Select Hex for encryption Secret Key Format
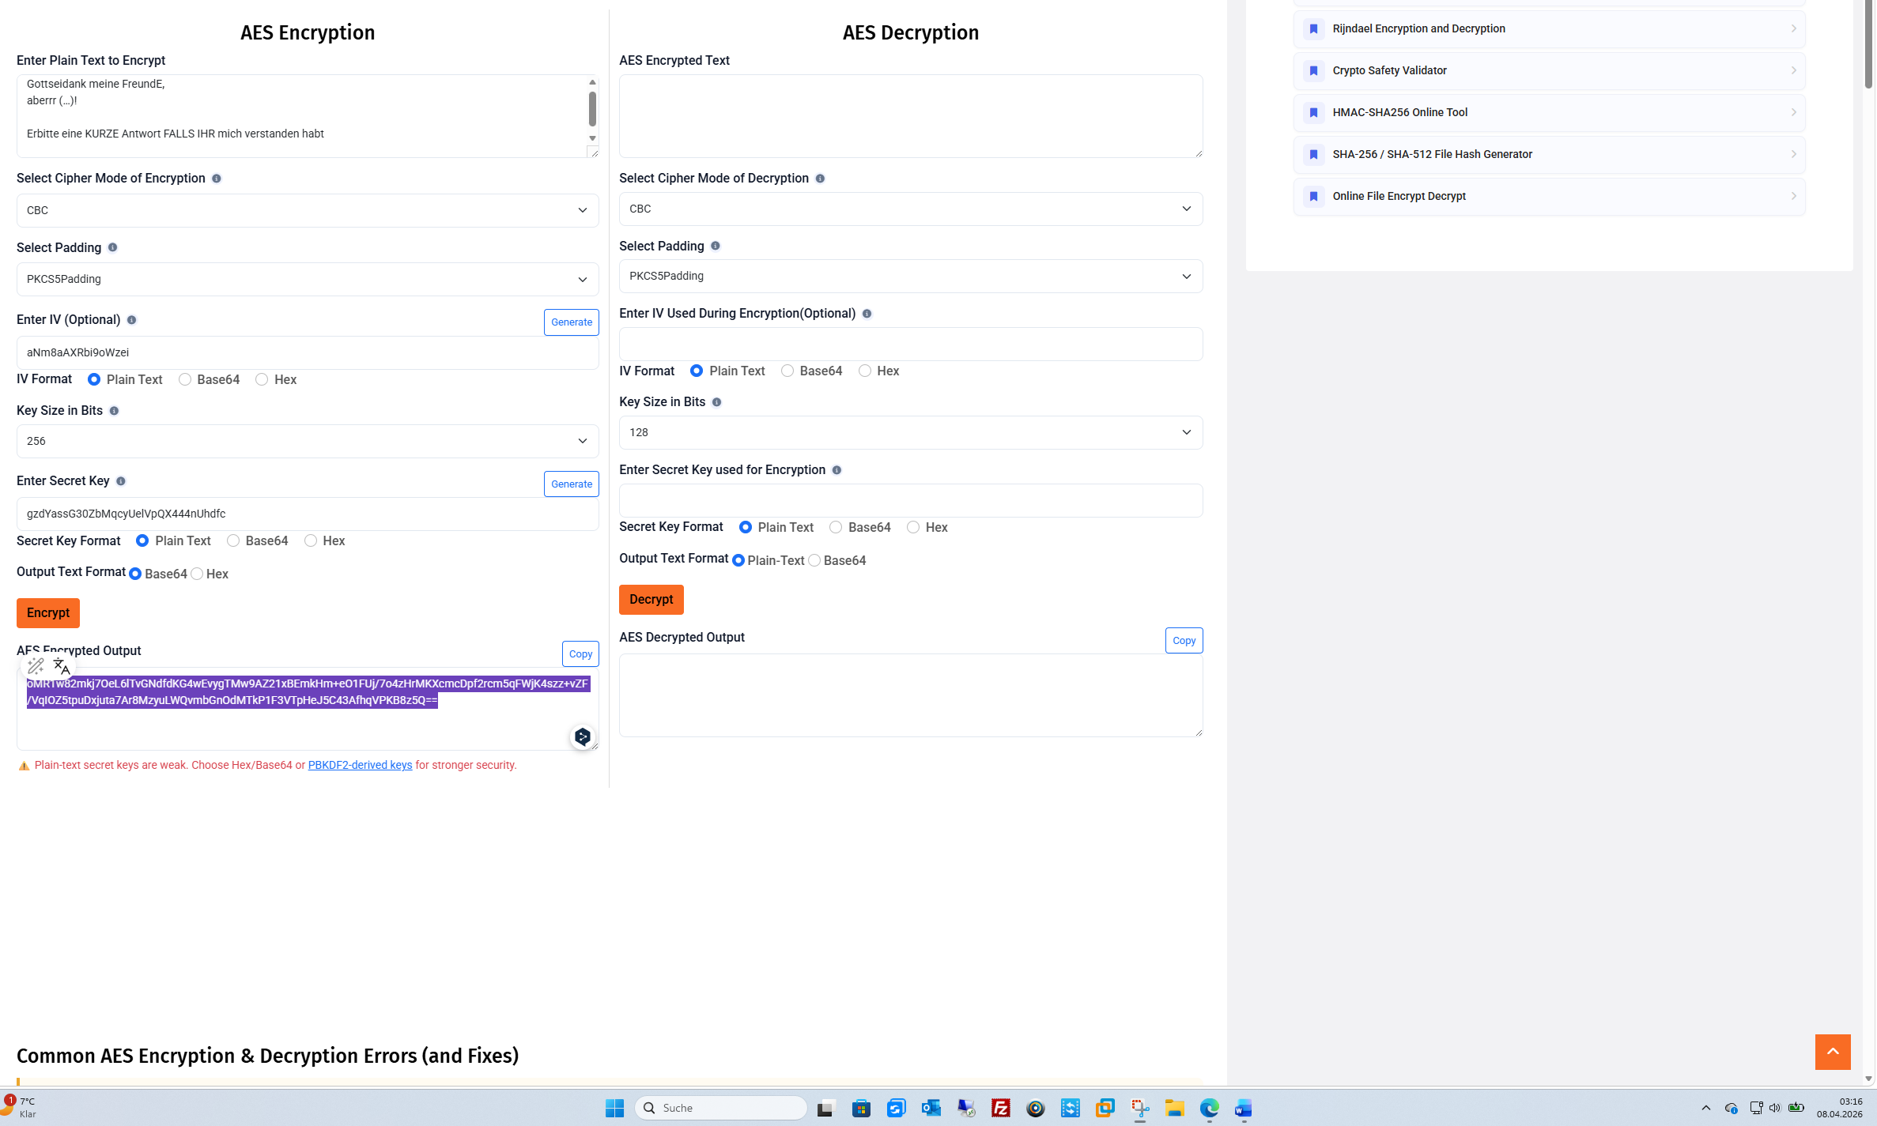The image size is (1877, 1126). pos(311,541)
